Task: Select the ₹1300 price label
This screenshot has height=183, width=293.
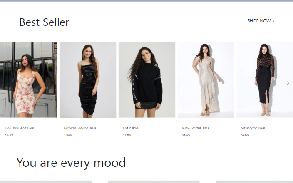Action: [x=68, y=134]
